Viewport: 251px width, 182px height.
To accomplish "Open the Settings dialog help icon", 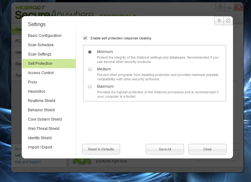I will [219, 21].
